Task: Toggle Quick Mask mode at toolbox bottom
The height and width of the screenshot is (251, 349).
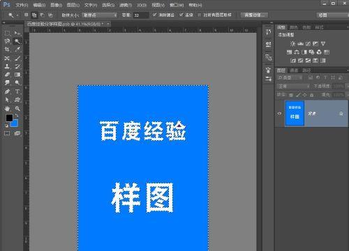Action: (7, 133)
